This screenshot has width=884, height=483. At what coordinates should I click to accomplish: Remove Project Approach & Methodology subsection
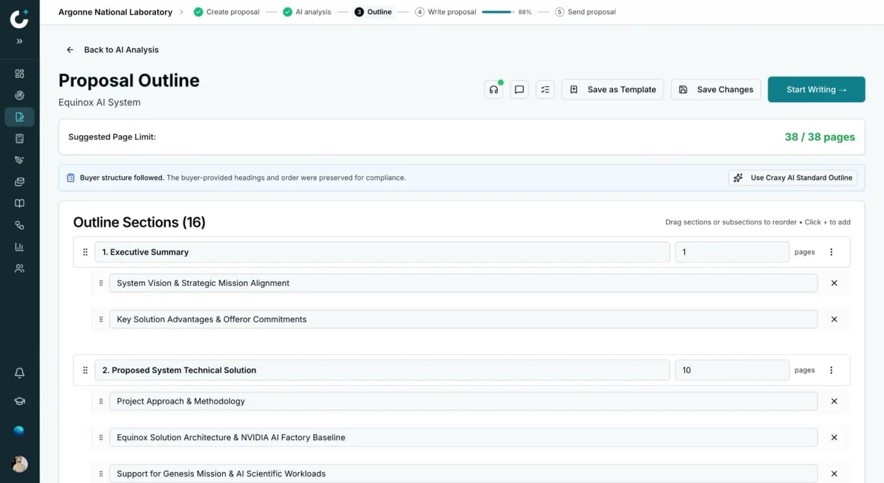coord(835,401)
